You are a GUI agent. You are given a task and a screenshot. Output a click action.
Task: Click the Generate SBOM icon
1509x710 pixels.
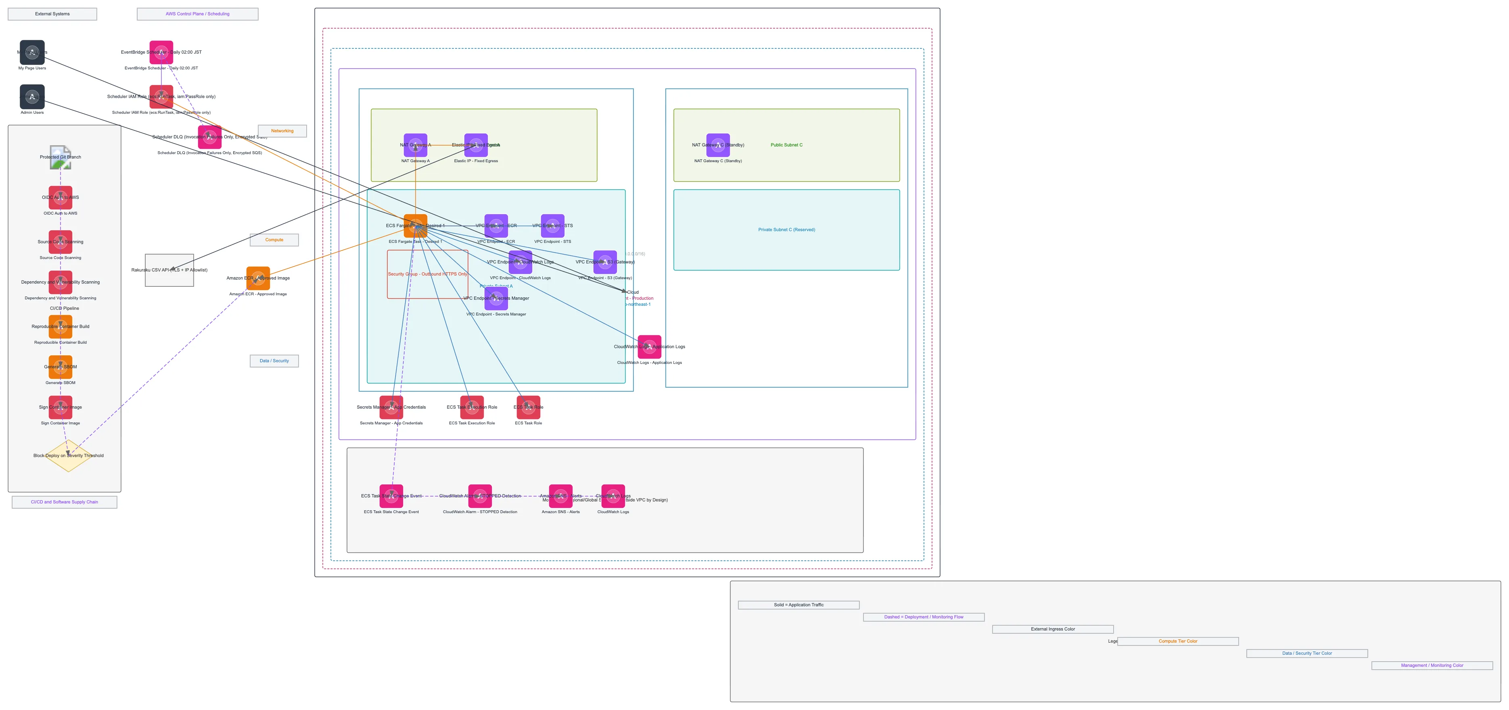point(61,367)
